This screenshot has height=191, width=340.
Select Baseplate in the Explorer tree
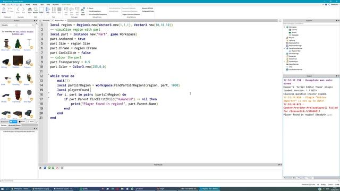(x=295, y=35)
